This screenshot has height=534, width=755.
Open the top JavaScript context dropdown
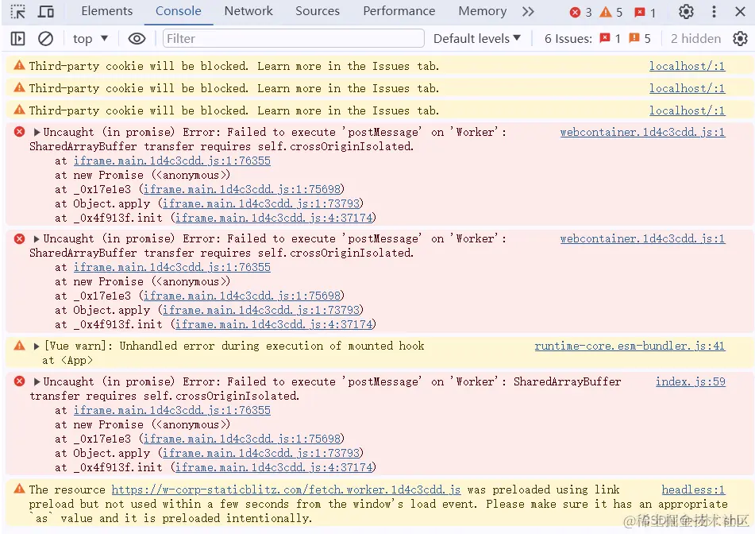tap(91, 39)
